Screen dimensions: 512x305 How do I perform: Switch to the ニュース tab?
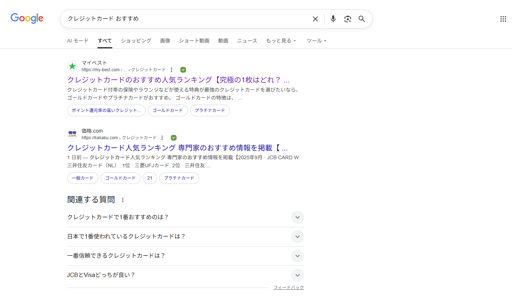click(247, 41)
